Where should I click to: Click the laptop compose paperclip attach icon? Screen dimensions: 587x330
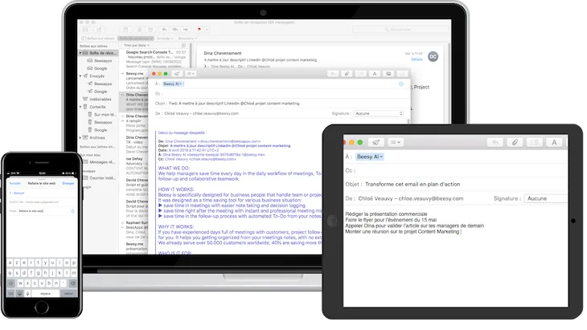click(347, 74)
